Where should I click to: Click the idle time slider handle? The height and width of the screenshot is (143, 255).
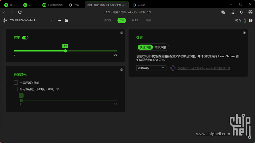[x=21, y=100]
